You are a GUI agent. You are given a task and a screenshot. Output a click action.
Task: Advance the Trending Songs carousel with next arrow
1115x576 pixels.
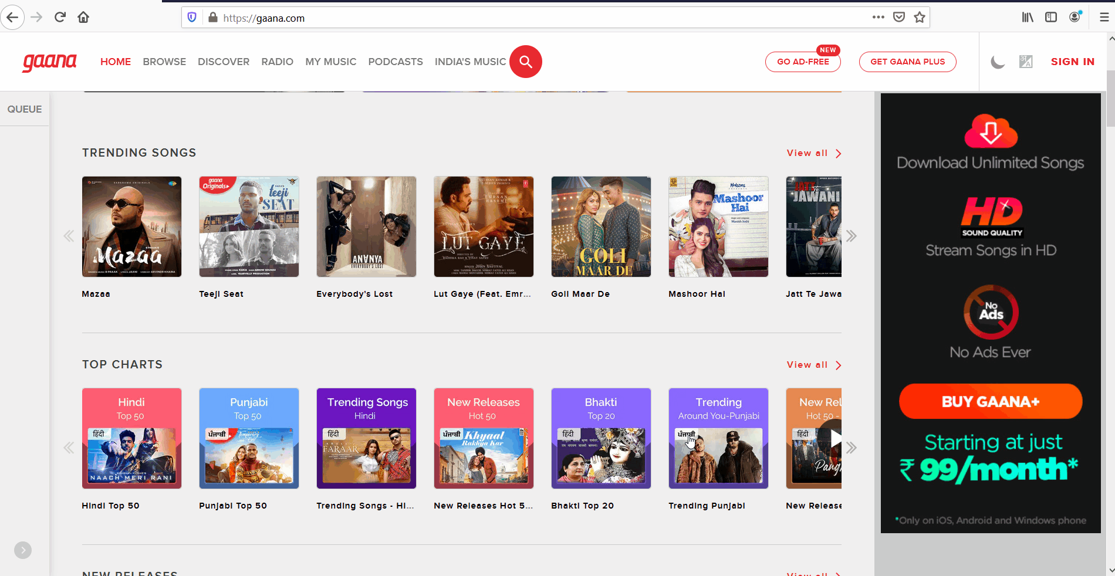[851, 235]
